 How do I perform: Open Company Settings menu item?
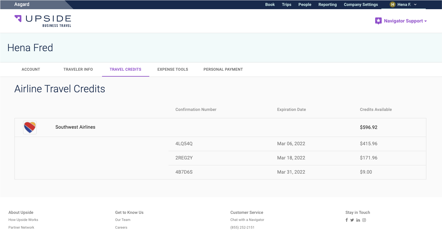361,4
